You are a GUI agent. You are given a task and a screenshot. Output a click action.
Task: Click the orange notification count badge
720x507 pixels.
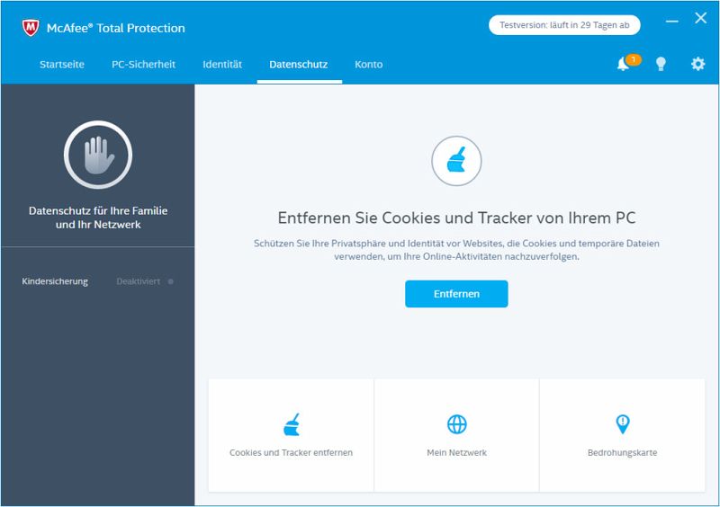[634, 59]
